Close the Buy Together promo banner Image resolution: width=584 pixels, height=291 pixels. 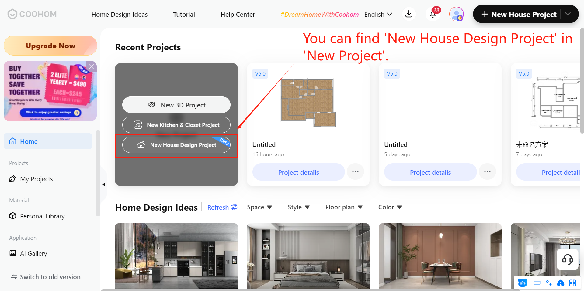coord(92,66)
